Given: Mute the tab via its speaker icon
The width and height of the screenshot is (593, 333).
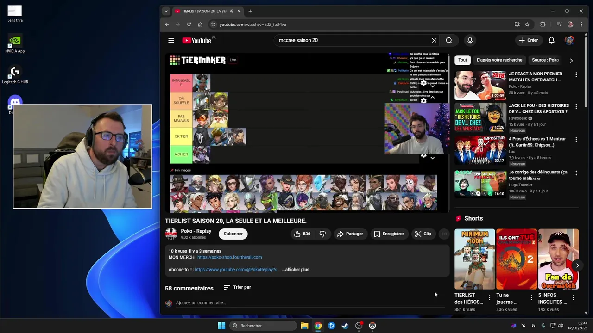Looking at the screenshot, I should pos(231,11).
